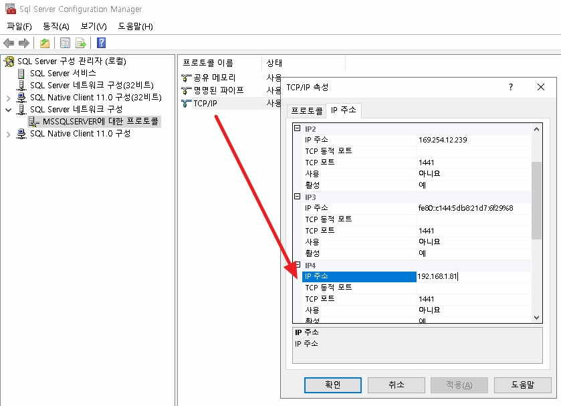
Task: Click the IP4 IP 주소 value field 192.168.1.81
Action: (474, 276)
